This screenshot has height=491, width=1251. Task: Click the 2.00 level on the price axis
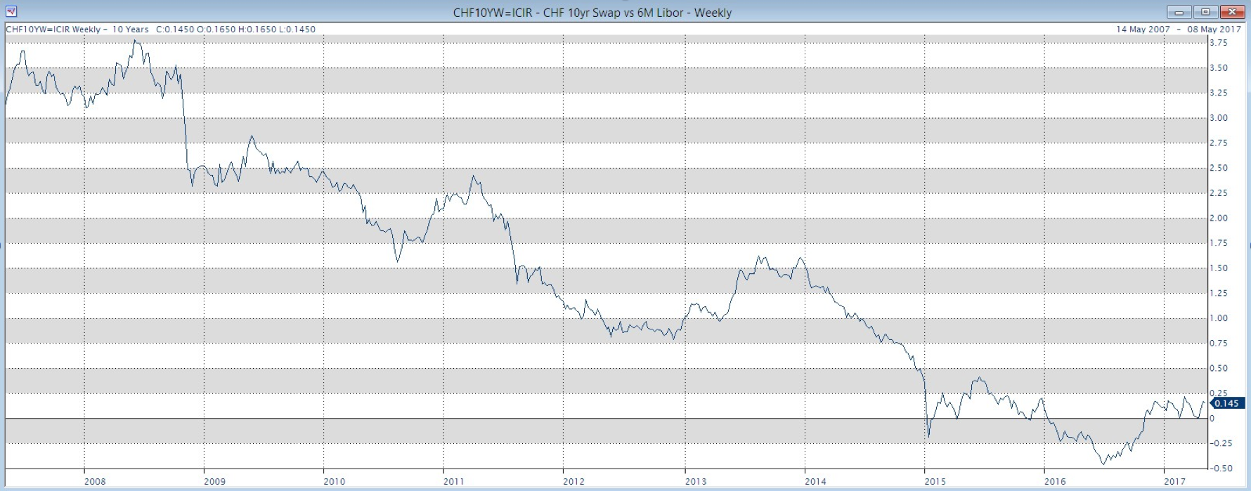[1219, 218]
